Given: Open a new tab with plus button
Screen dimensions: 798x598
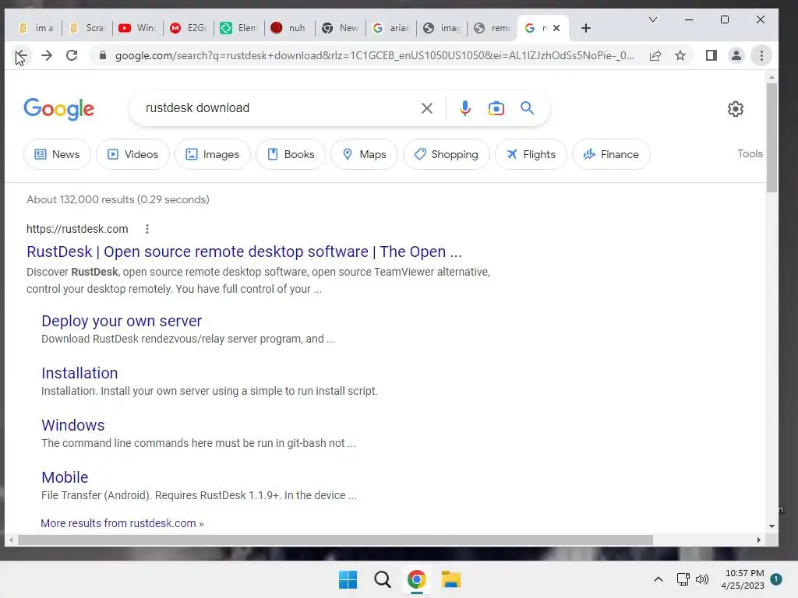Looking at the screenshot, I should click(586, 28).
